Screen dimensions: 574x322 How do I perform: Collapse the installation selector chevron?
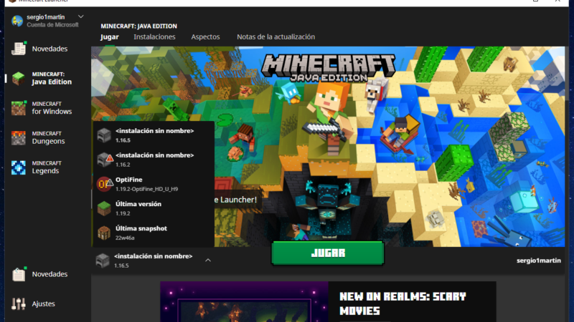click(x=208, y=260)
